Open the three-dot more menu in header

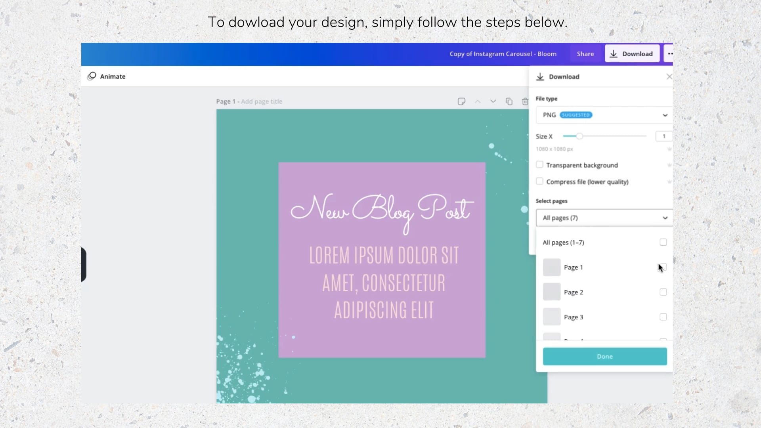tap(668, 53)
